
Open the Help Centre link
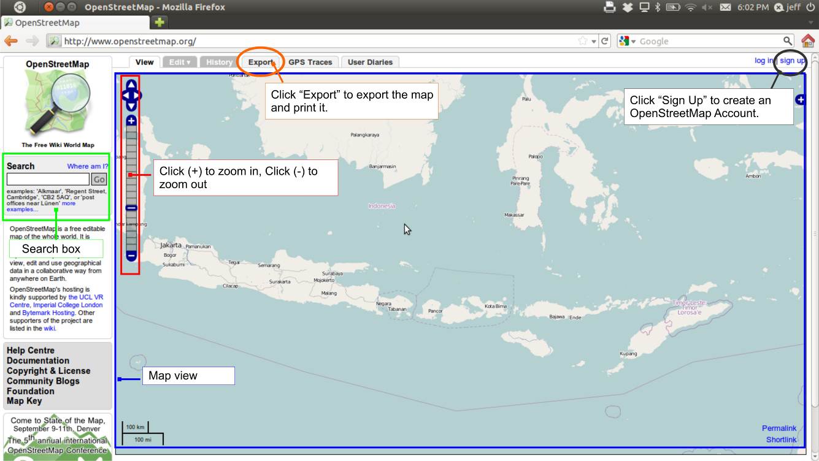pyautogui.click(x=31, y=351)
